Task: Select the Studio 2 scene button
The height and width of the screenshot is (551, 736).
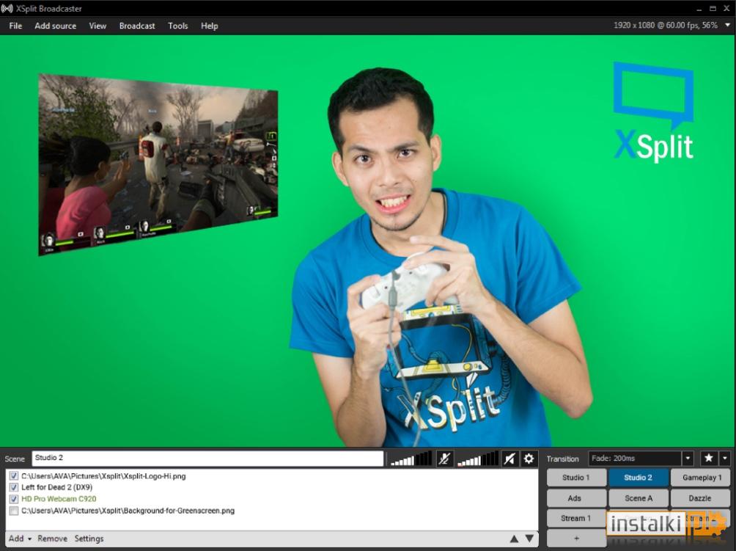Action: click(x=638, y=477)
